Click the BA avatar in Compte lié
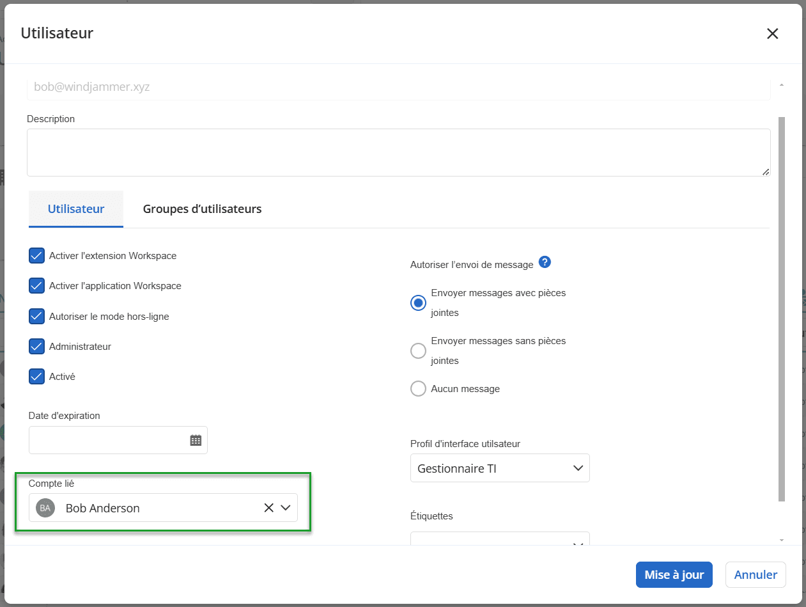 click(45, 508)
